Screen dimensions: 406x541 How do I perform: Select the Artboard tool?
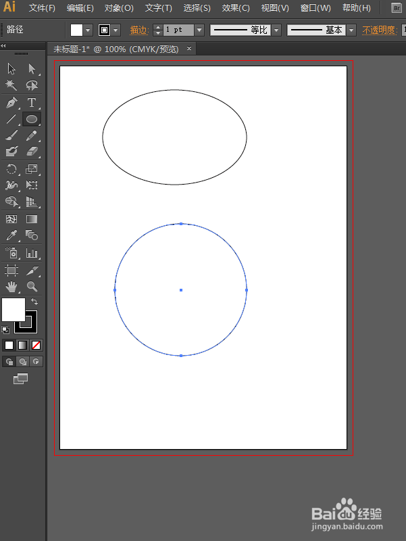[11, 270]
